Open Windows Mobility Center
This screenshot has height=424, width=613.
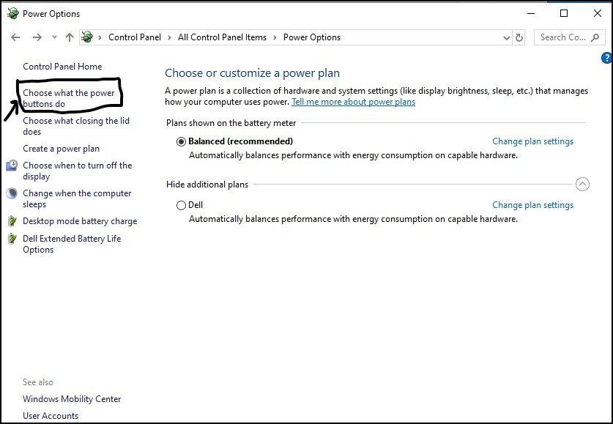click(72, 399)
